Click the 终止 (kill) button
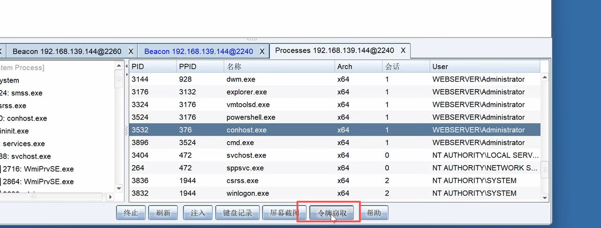Viewport: 601px width, 228px height. 131,213
